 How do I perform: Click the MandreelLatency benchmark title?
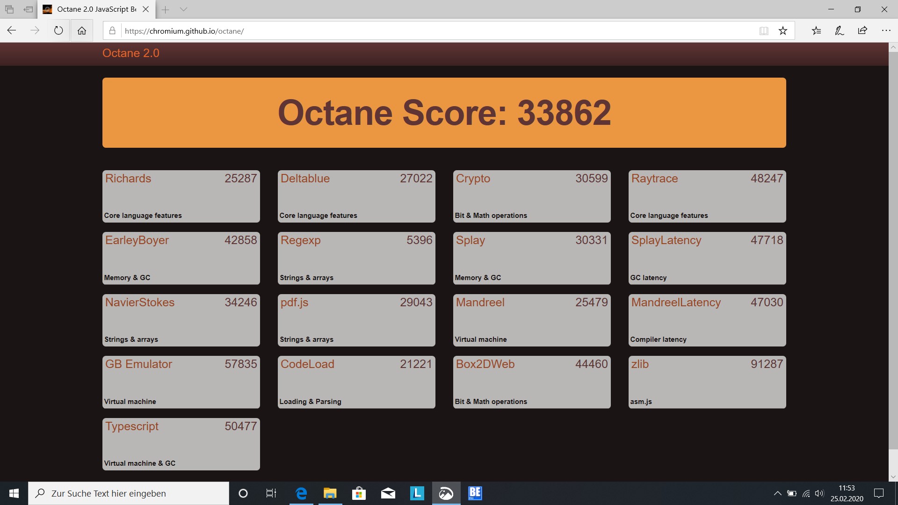pos(676,303)
